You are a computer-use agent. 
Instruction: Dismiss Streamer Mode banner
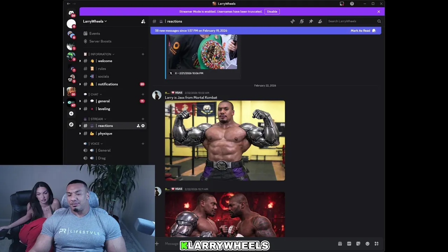coord(379,12)
